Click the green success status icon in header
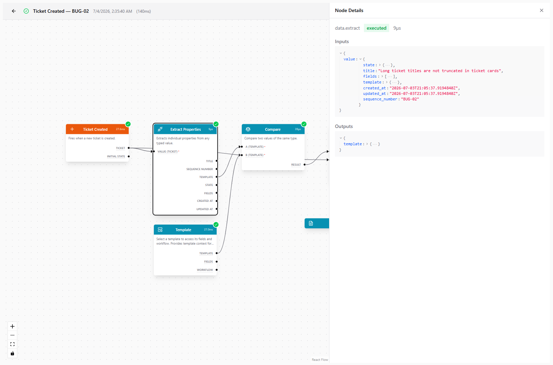This screenshot has height=365, width=553. (x=26, y=11)
